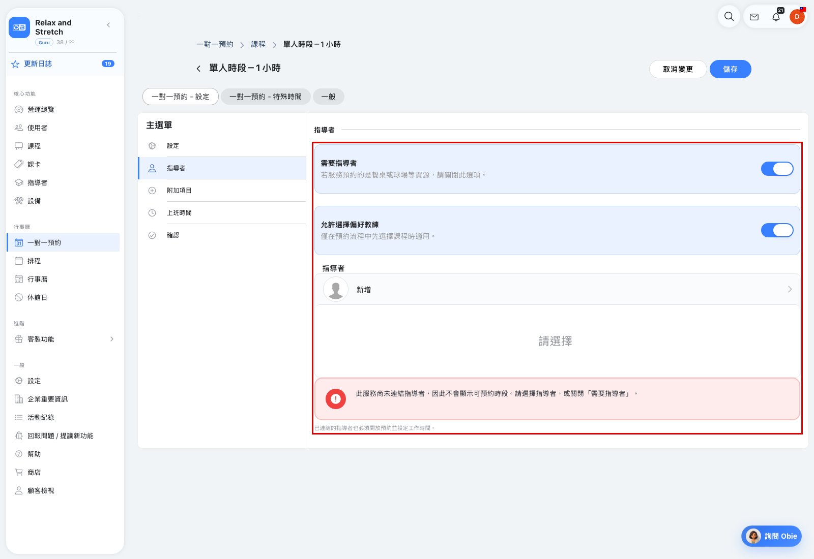Click the 回報問題 bug icon
Screen dimensions: 814x559
19,436
